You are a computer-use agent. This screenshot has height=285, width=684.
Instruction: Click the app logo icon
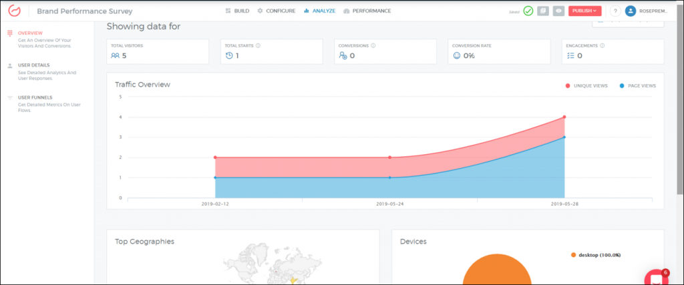click(x=14, y=11)
